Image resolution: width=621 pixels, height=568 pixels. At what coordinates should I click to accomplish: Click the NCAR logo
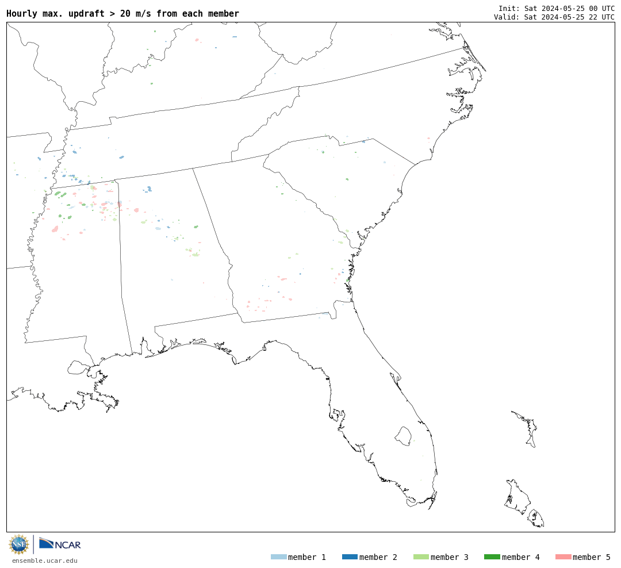(60, 543)
